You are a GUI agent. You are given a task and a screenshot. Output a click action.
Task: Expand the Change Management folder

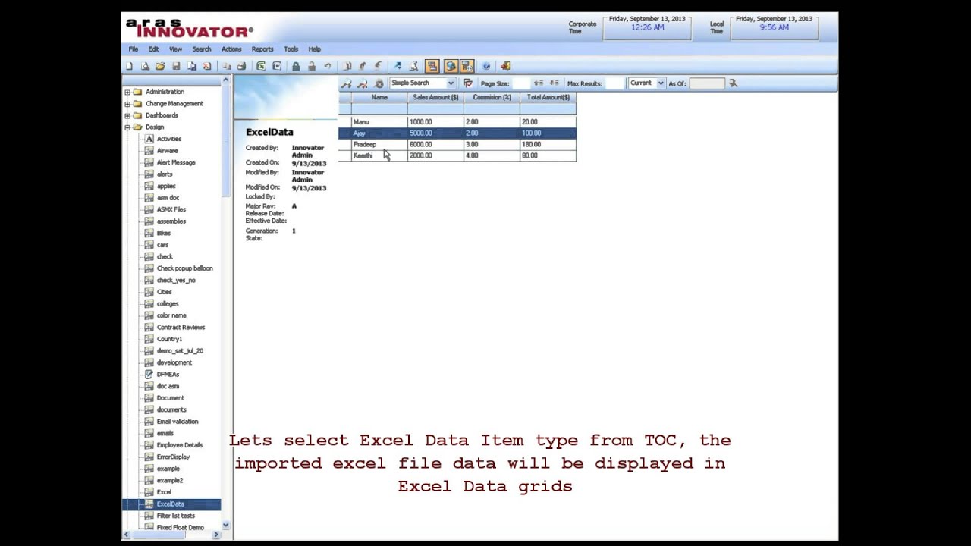coord(127,104)
